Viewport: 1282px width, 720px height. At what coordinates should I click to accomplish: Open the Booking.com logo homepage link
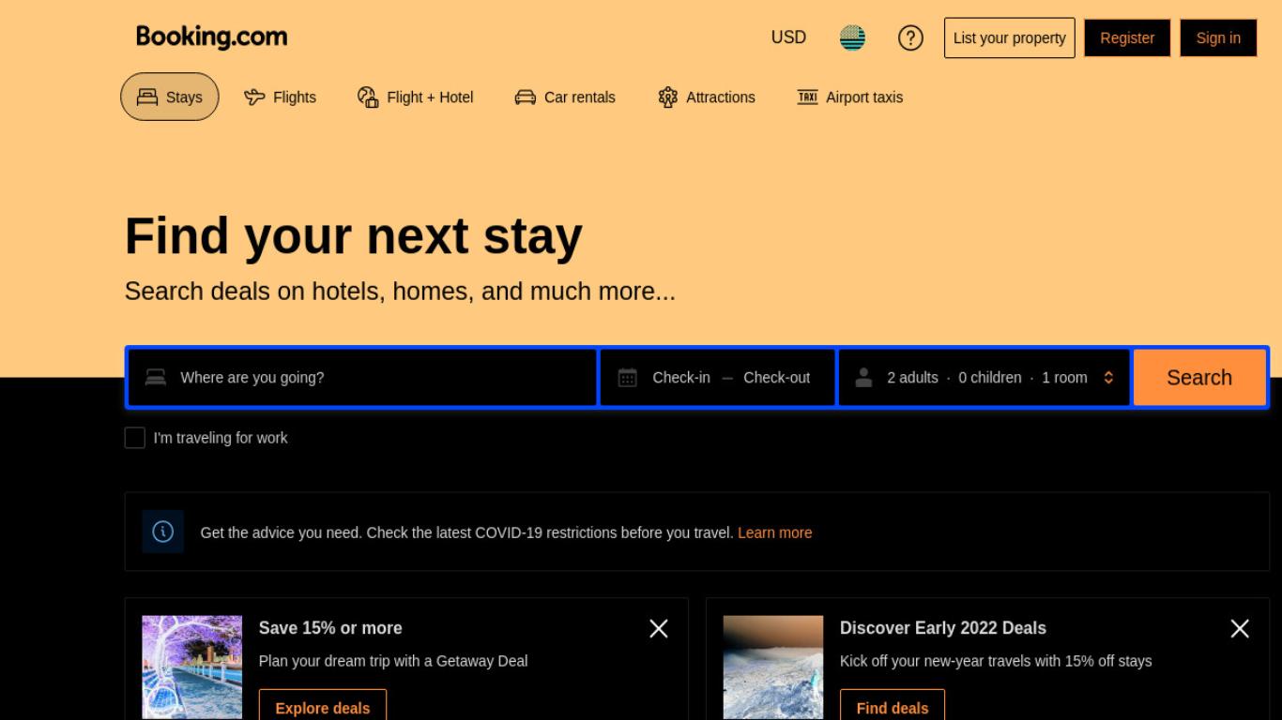point(211,37)
